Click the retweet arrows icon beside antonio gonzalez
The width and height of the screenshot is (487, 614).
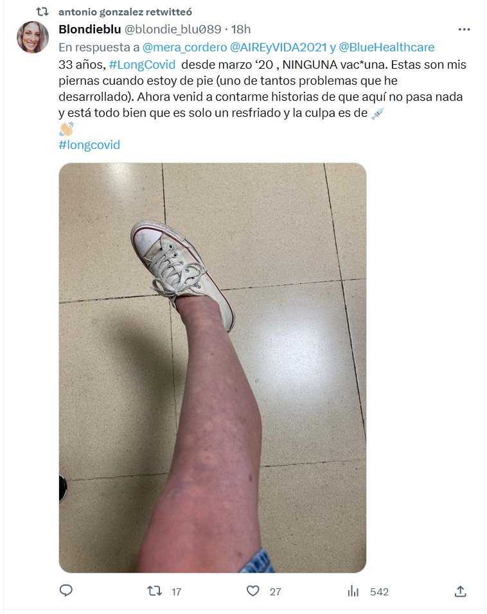(42, 12)
